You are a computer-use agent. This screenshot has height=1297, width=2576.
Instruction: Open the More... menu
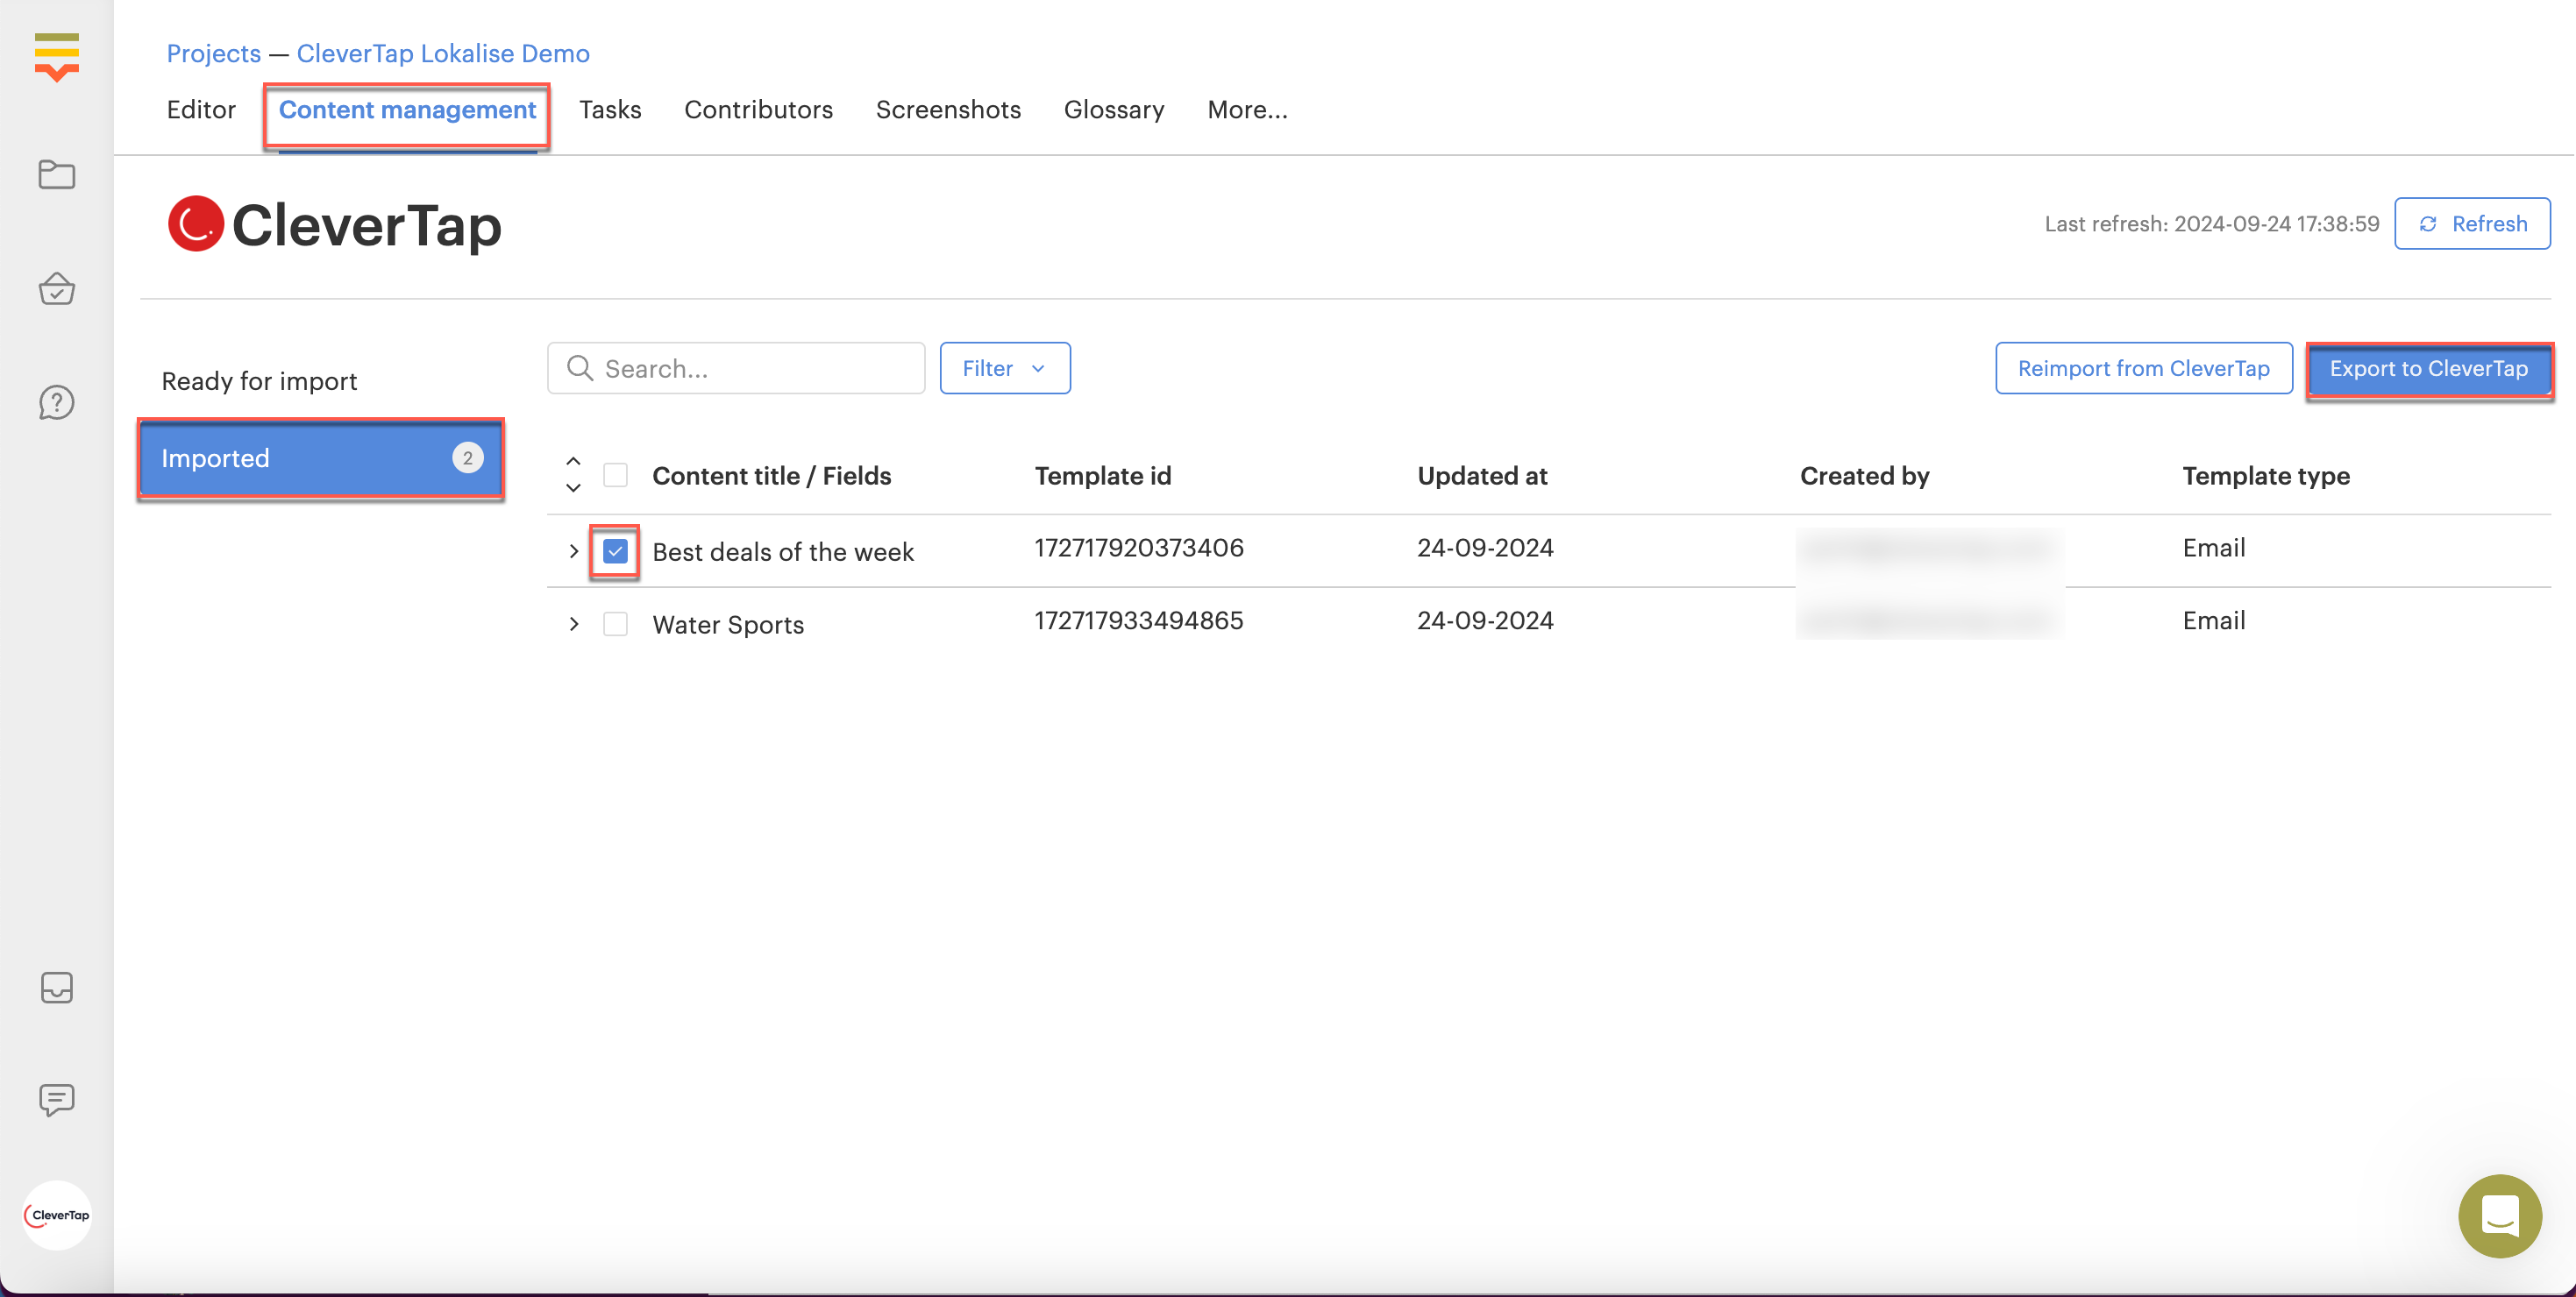1247,110
